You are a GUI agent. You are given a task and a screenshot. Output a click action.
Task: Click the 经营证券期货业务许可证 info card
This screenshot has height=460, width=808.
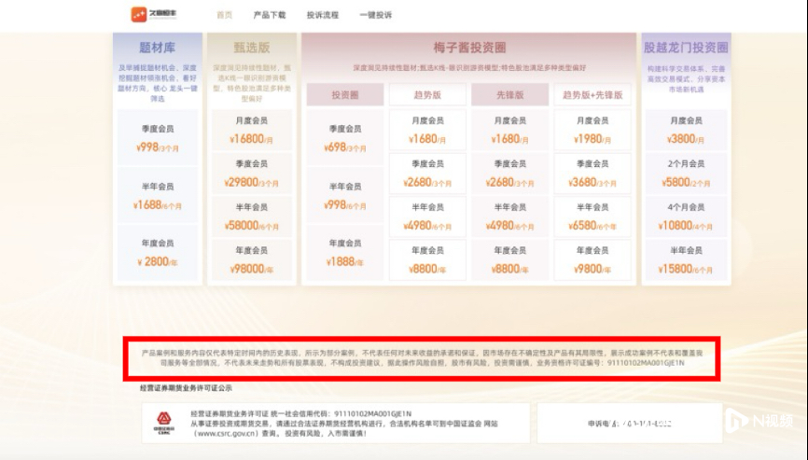(x=335, y=423)
